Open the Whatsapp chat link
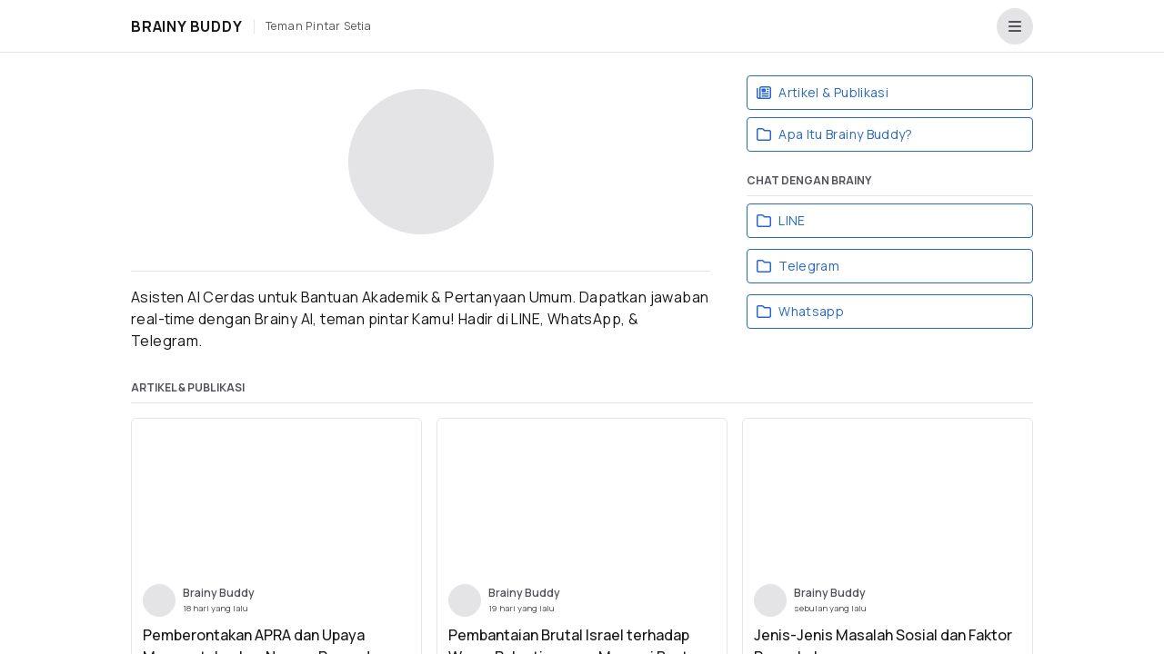 (x=811, y=312)
